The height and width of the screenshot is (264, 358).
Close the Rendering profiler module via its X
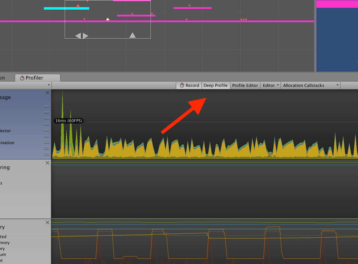click(47, 163)
